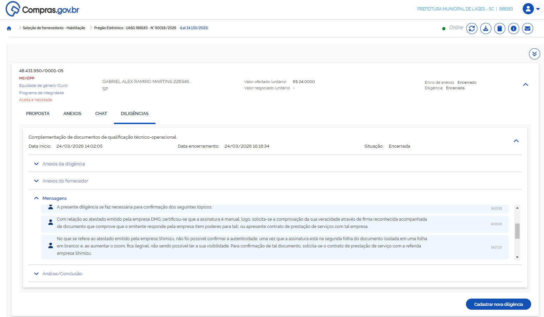
Task: Click Equidade de gênero (Ouro) link
Action: (44, 86)
